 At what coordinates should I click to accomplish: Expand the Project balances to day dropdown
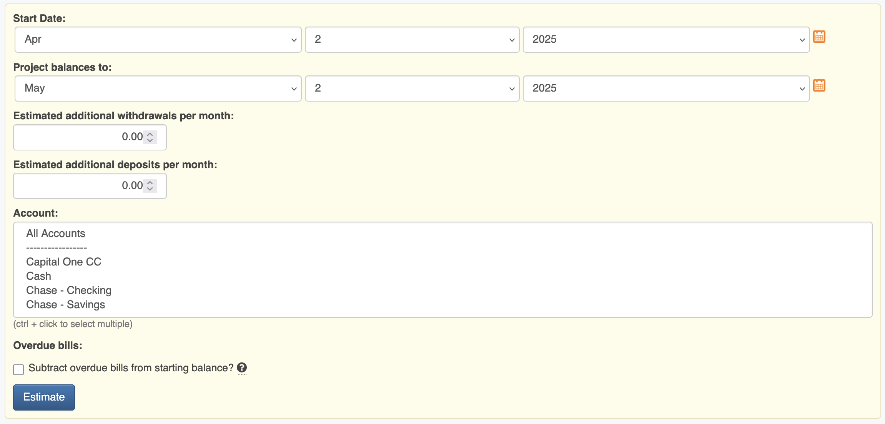click(412, 88)
